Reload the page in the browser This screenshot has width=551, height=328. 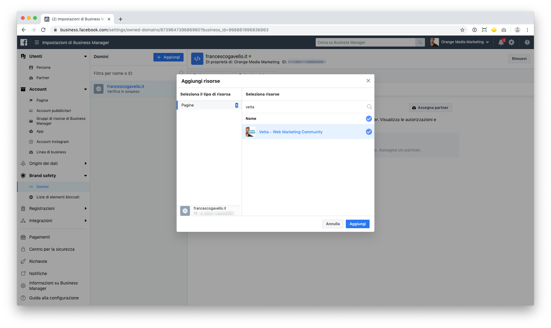pos(43,30)
